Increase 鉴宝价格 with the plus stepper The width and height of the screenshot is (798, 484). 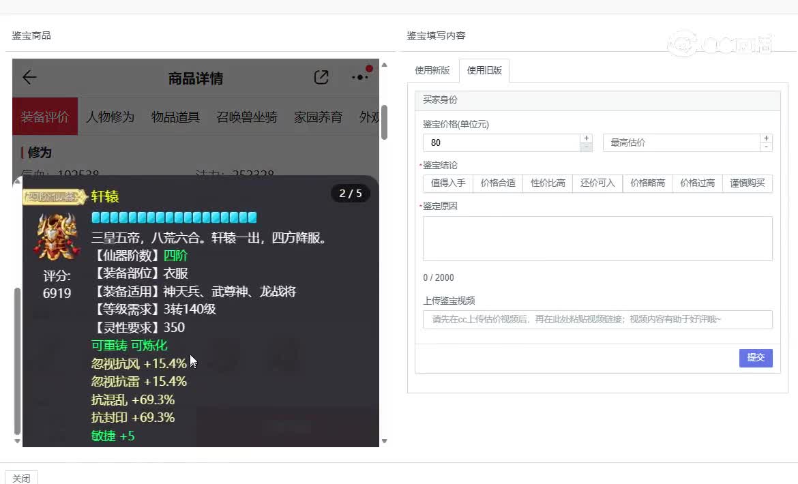(586, 138)
